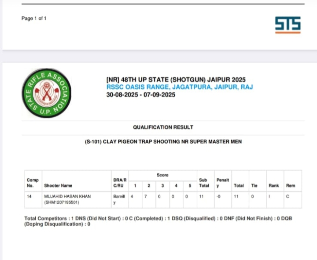Image resolution: width=317 pixels, height=260 pixels.
Task: Click the "Score" group header
Action: pos(162,175)
